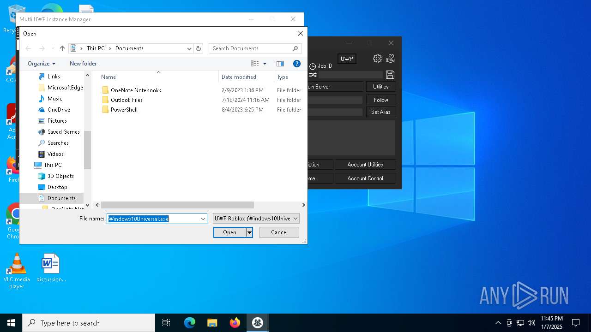Show hidden tray icons chevron
This screenshot has height=332, width=591.
(x=498, y=323)
